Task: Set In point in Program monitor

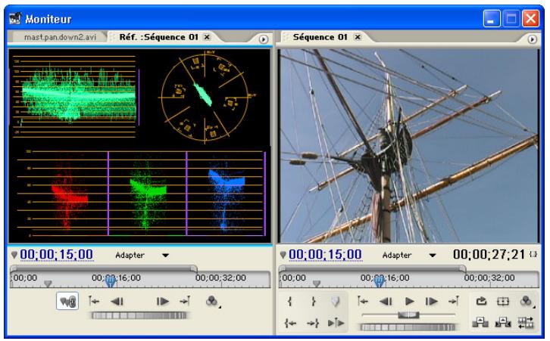Action: tap(289, 302)
